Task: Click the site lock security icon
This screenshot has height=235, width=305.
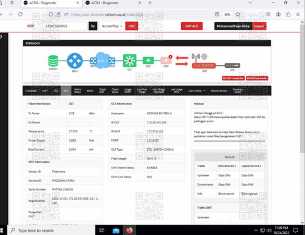Action: coord(59,14)
